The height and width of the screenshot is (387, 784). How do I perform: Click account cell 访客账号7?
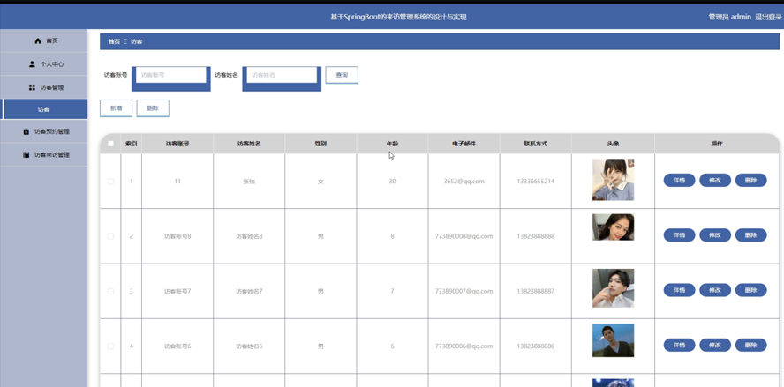[x=177, y=291]
